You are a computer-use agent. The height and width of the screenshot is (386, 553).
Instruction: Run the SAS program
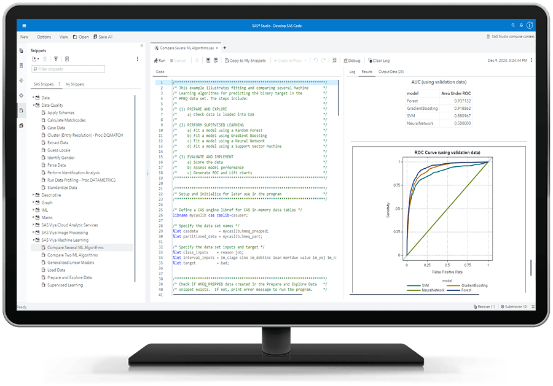(x=158, y=61)
